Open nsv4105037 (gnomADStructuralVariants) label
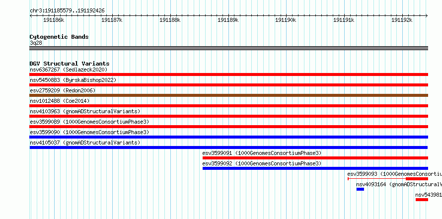The image size is (442, 219). click(85, 143)
